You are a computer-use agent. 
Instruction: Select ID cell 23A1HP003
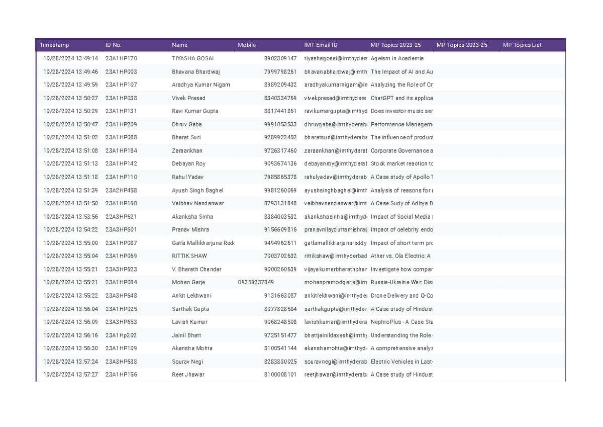coord(121,72)
